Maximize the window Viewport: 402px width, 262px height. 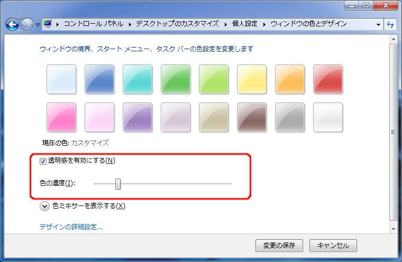(x=366, y=5)
